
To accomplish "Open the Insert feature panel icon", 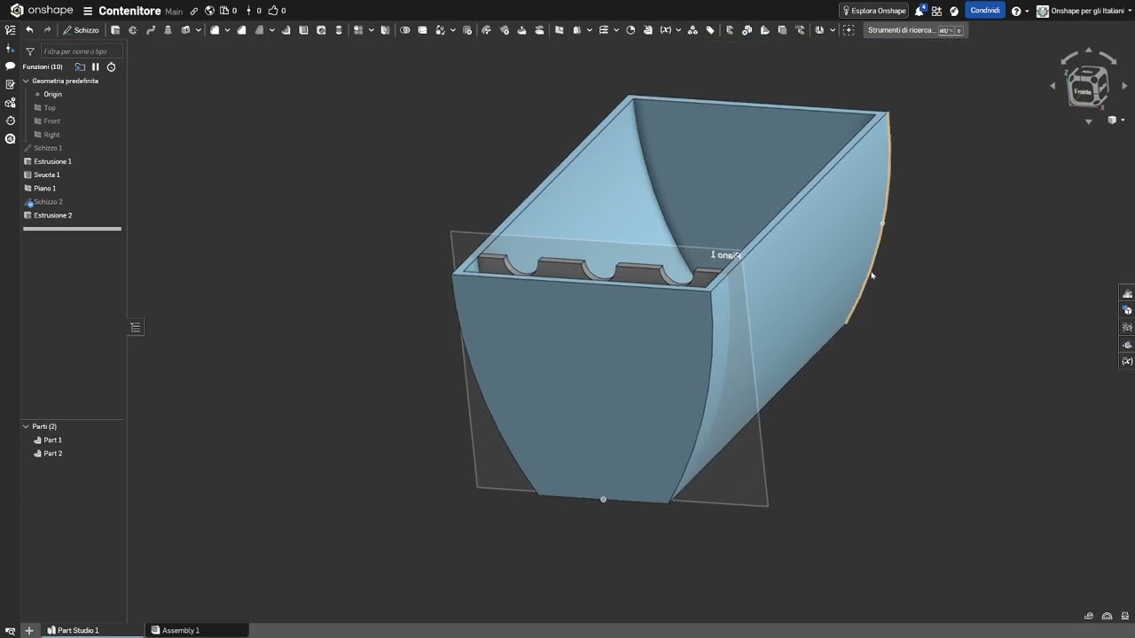I will 10,49.
